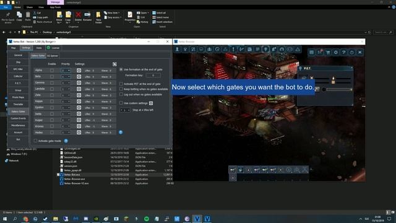Click the game question mark help icon
The width and height of the screenshot is (396, 223).
(x=344, y=52)
